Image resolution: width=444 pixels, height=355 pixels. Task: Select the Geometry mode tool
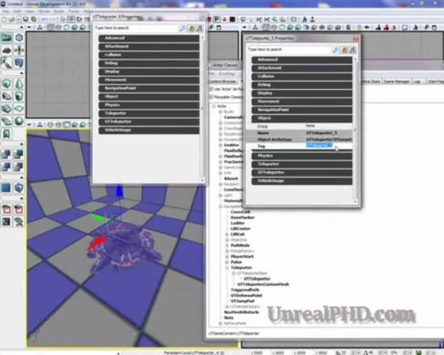(x=19, y=37)
